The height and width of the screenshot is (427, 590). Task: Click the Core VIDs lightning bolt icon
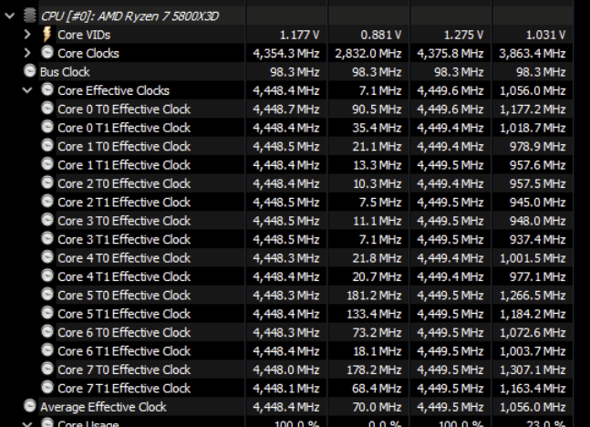(47, 34)
